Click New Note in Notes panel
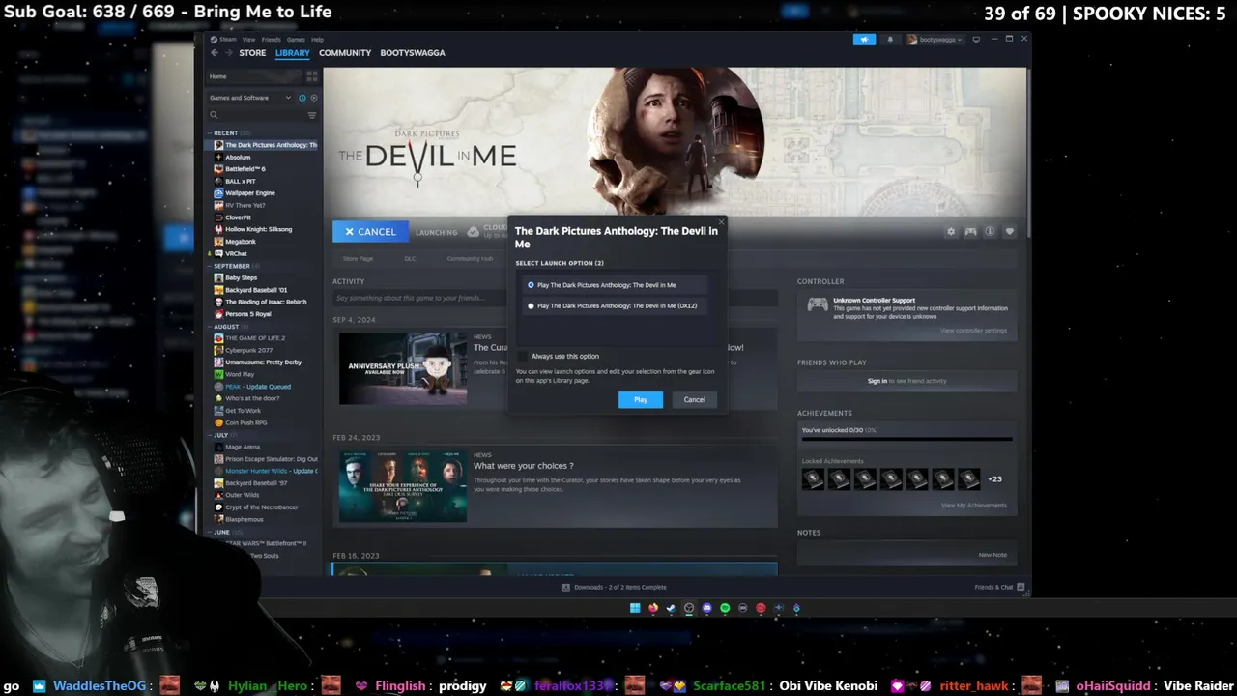The width and height of the screenshot is (1237, 696). 992,555
